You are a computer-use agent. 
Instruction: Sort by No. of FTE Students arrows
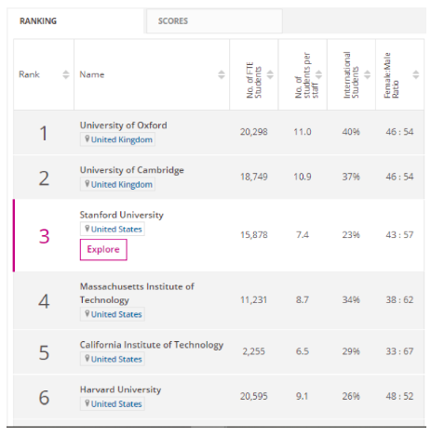coord(270,74)
